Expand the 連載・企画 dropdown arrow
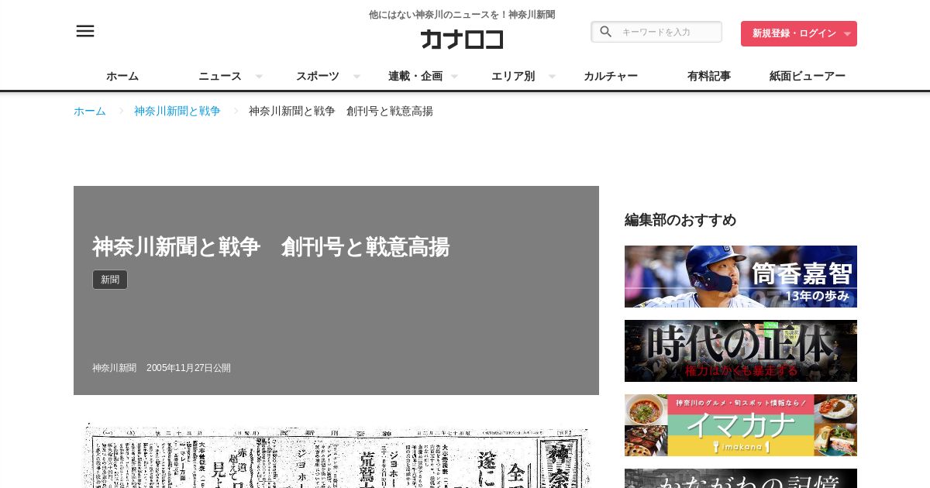Viewport: 930px width, 488px height. click(x=454, y=76)
